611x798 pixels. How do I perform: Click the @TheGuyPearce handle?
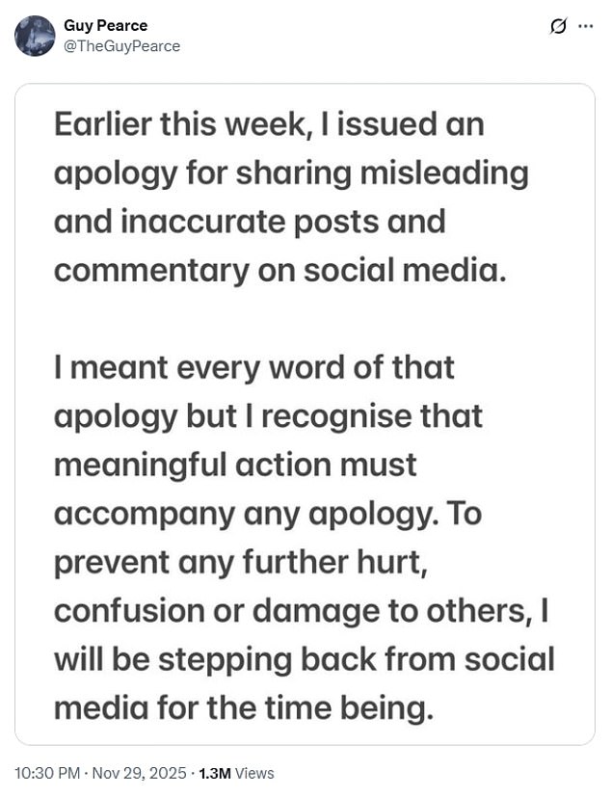coord(121,45)
